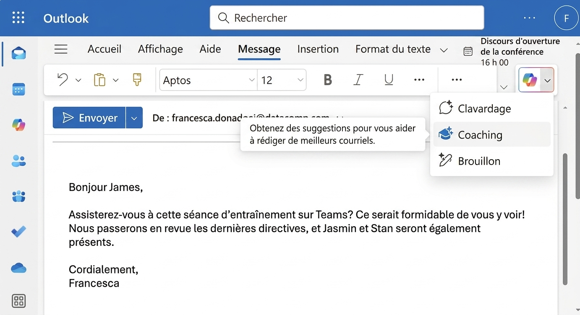Open the Copilot dropdown arrow
Image resolution: width=580 pixels, height=315 pixels.
point(547,80)
